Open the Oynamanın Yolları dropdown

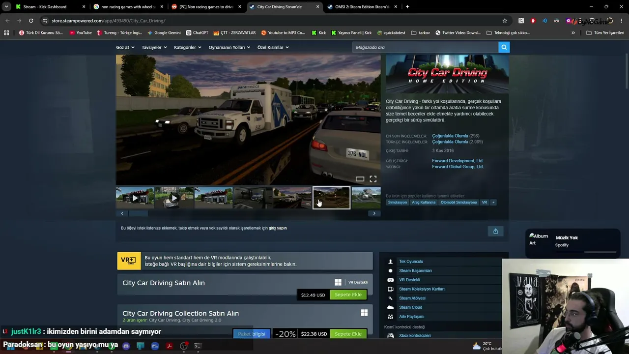tap(229, 47)
